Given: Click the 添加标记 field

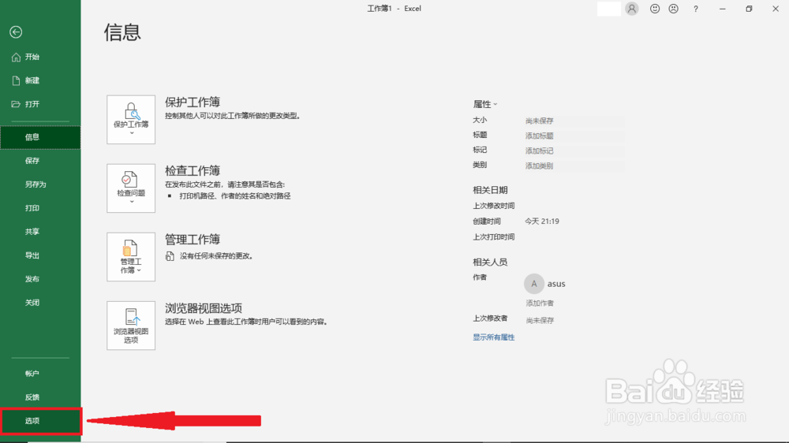Looking at the screenshot, I should tap(574, 151).
